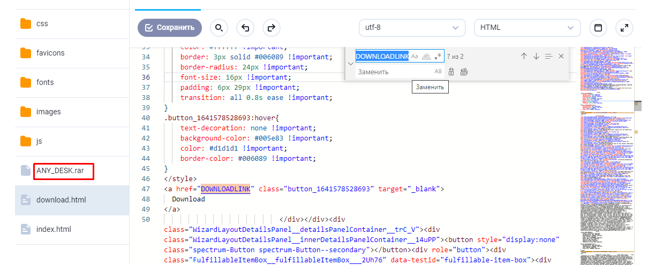Toggle match case (Aa) in find

415,56
